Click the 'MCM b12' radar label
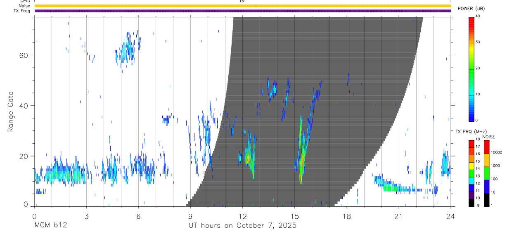 click(x=50, y=226)
